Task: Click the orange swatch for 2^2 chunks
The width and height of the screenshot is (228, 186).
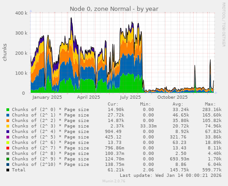Action: 8,121
